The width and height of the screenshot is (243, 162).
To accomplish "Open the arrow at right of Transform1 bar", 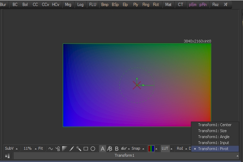I will (237, 156).
